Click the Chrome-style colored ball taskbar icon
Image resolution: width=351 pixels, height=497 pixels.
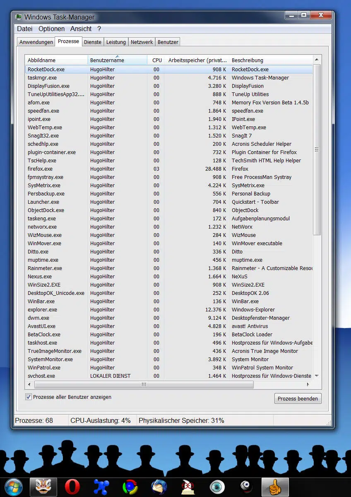[130, 487]
